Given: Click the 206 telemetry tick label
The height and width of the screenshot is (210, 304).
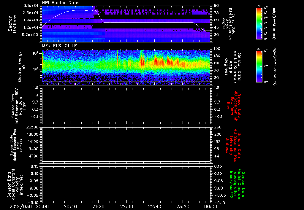Looking at the screenshot, I should point(218,134).
